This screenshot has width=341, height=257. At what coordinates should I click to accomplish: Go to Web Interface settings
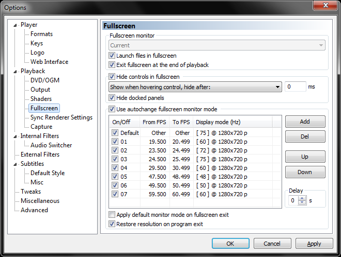[49, 62]
